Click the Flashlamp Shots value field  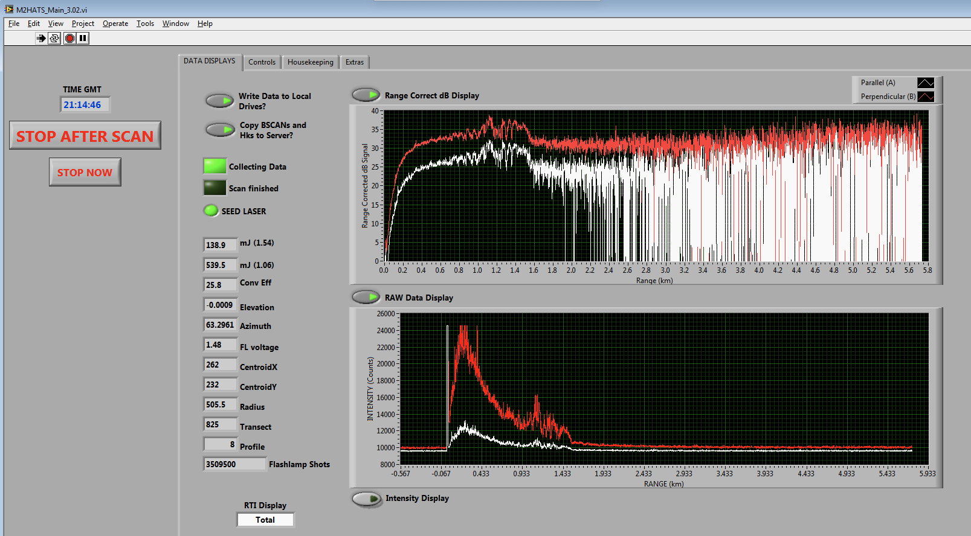234,464
